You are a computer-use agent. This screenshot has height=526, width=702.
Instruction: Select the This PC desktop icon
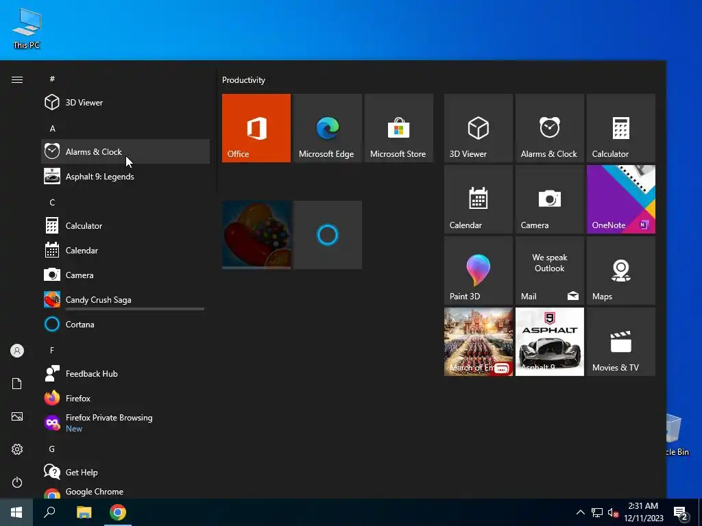pos(27,28)
